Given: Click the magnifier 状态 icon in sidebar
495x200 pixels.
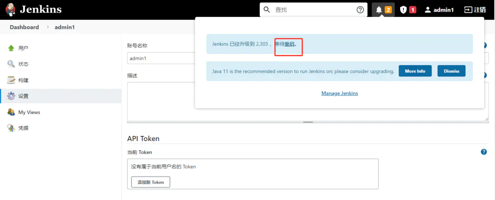Looking at the screenshot, I should point(11,64).
